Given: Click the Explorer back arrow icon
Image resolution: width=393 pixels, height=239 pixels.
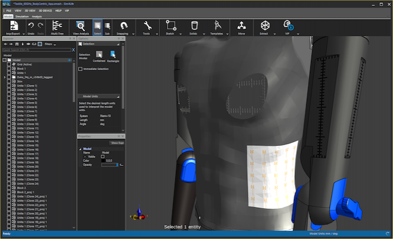Looking at the screenshot, I should pos(5,44).
